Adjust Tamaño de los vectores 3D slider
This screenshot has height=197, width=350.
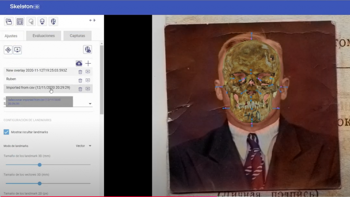40,183
